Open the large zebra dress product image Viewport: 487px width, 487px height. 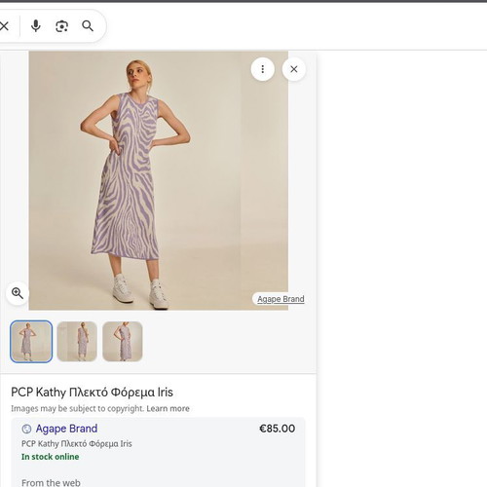pos(159,180)
